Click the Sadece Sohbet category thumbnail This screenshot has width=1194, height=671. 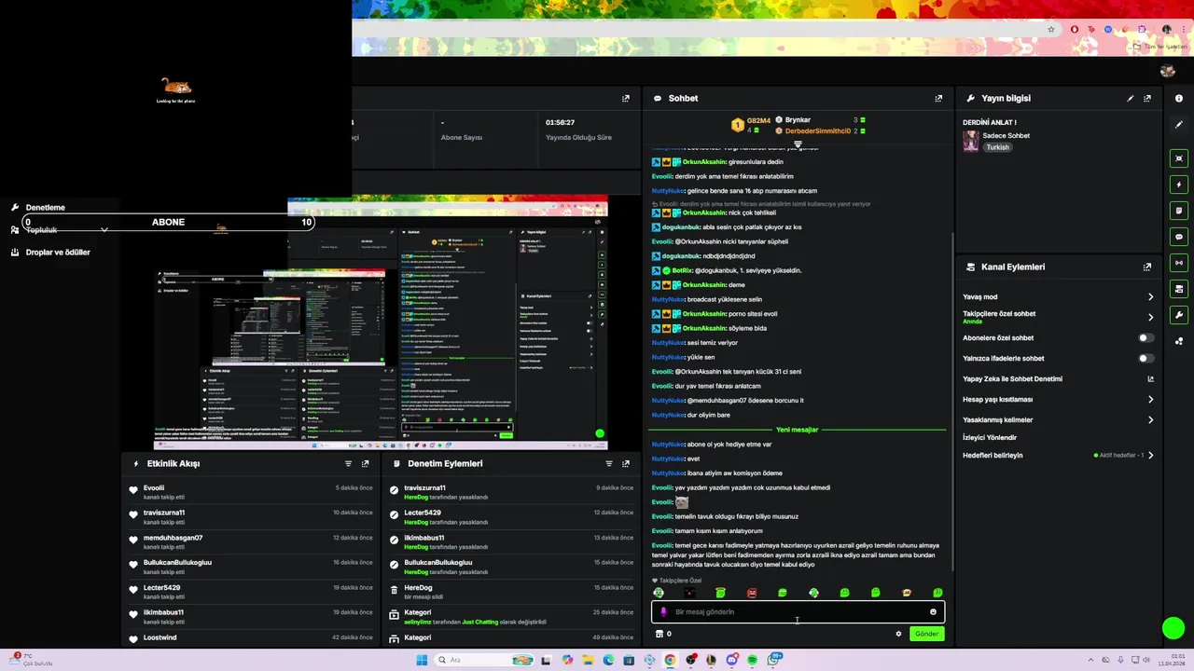(971, 141)
